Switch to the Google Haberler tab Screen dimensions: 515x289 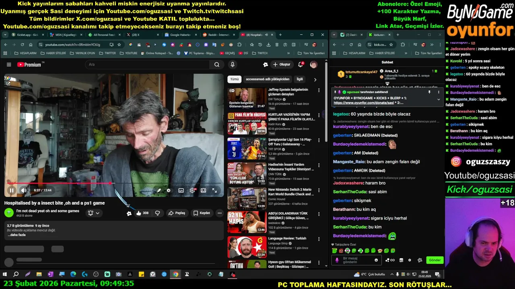point(180,35)
